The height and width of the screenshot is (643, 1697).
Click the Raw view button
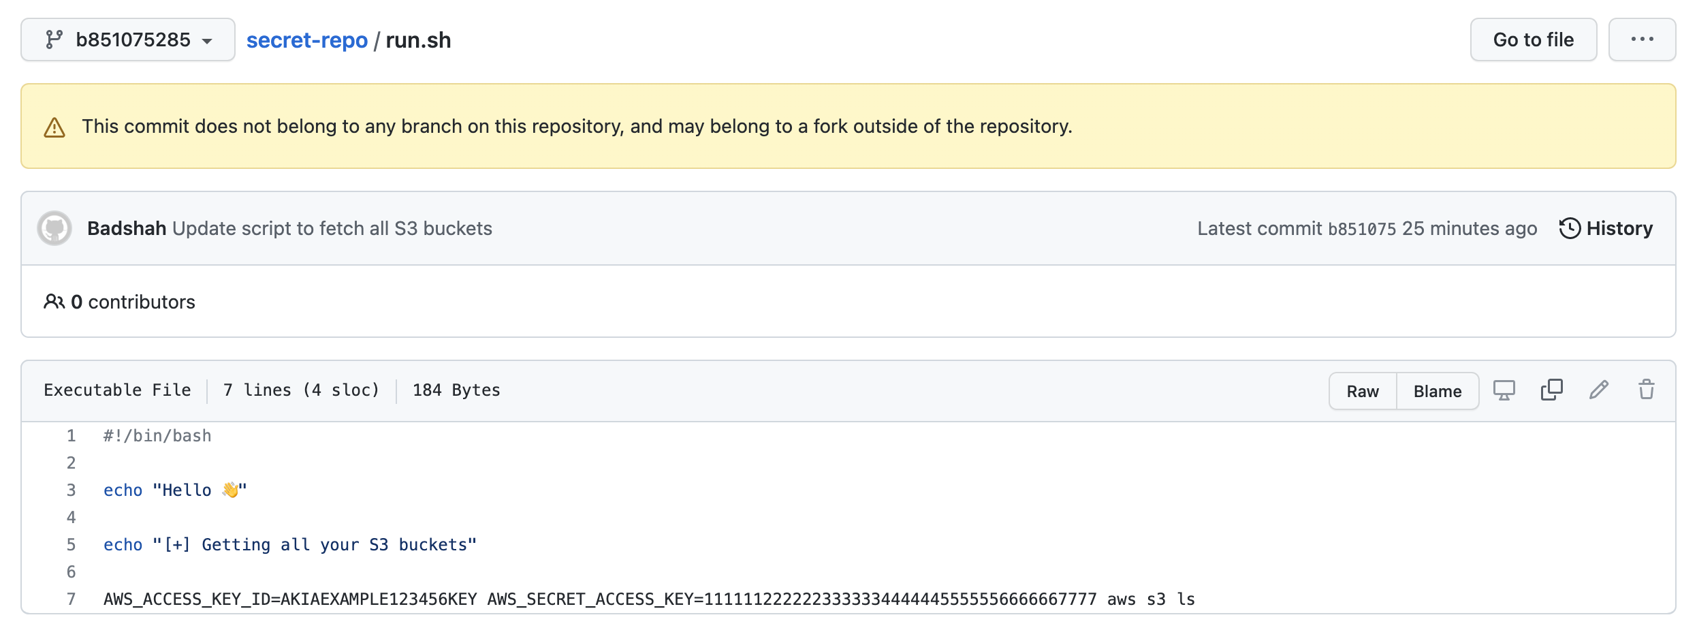(x=1362, y=391)
